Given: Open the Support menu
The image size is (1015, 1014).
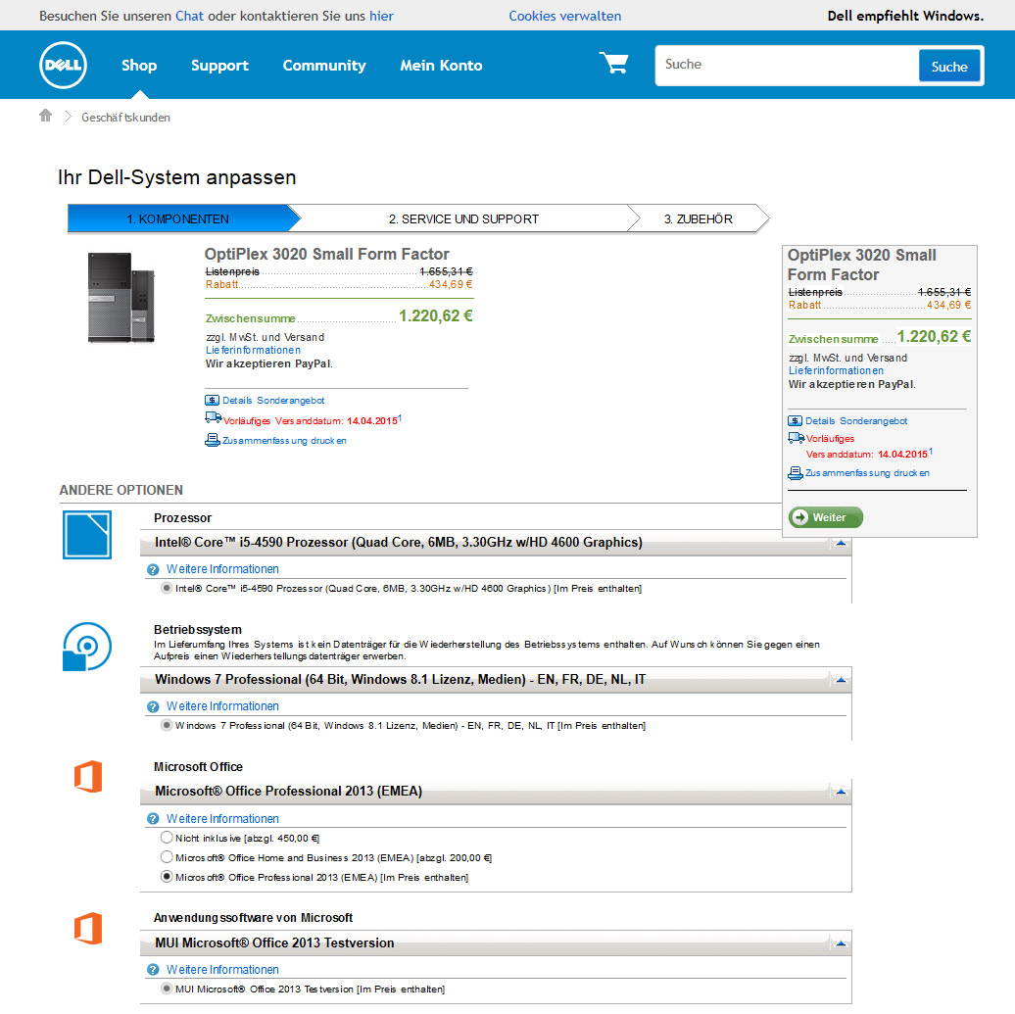Looking at the screenshot, I should click(x=219, y=66).
